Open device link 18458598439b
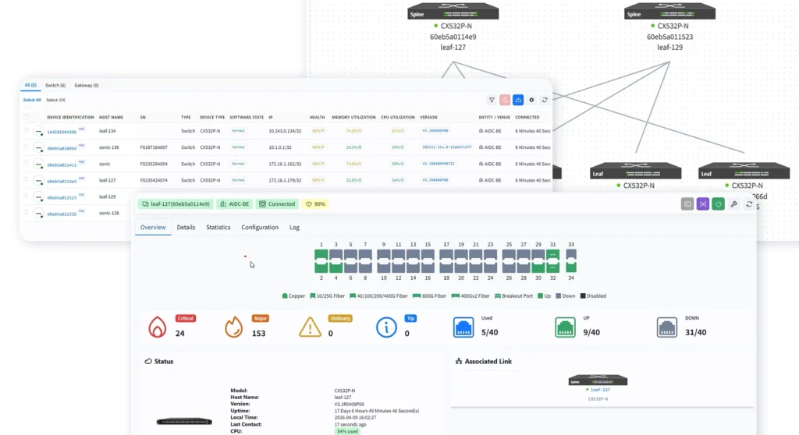The width and height of the screenshot is (799, 435). coord(62,132)
